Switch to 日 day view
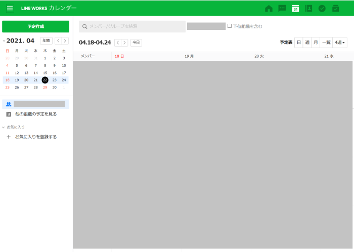The height and width of the screenshot is (252, 354). (299, 43)
